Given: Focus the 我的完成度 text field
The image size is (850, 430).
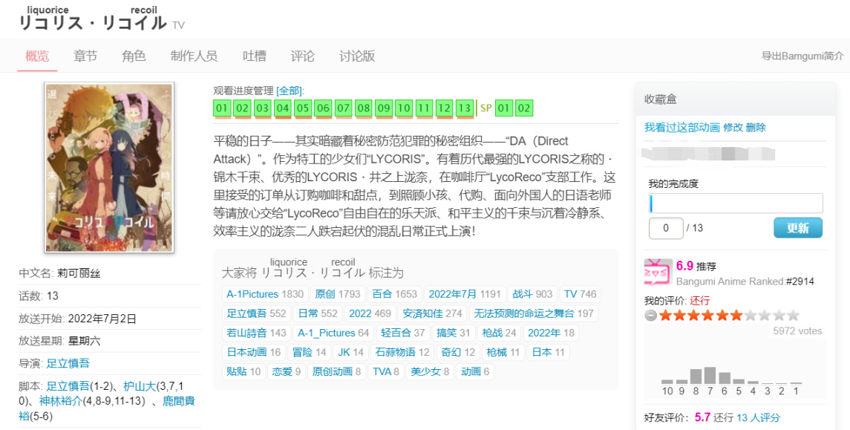Looking at the screenshot, I should 736,203.
